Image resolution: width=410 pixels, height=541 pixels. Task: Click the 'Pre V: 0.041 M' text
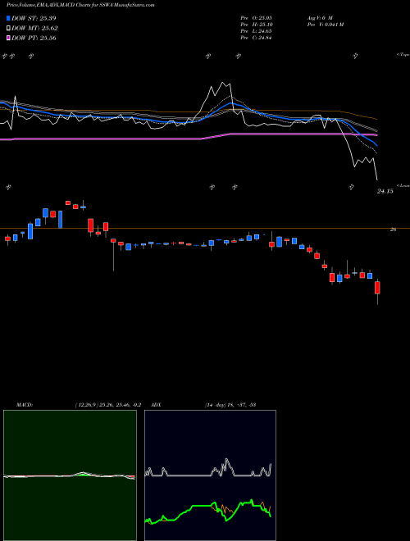pos(325,25)
